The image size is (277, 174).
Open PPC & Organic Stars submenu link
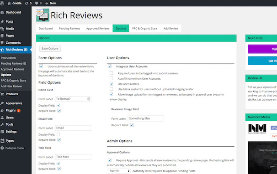click(x=13, y=81)
